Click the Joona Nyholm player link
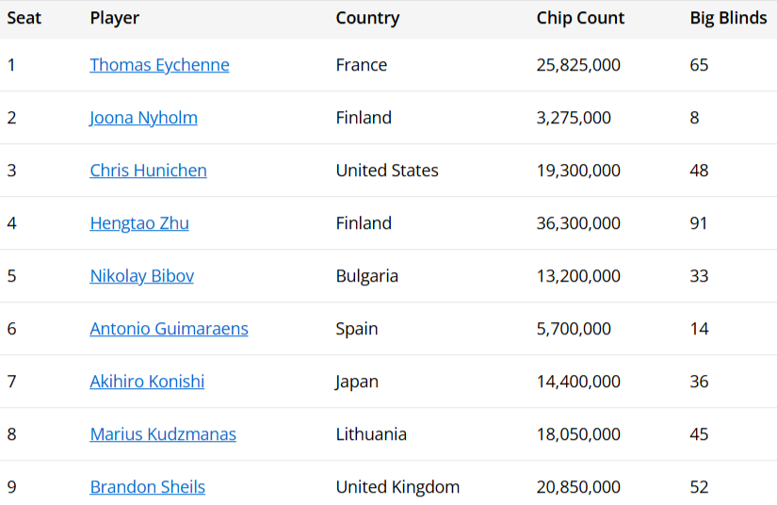777x505 pixels. [x=143, y=118]
